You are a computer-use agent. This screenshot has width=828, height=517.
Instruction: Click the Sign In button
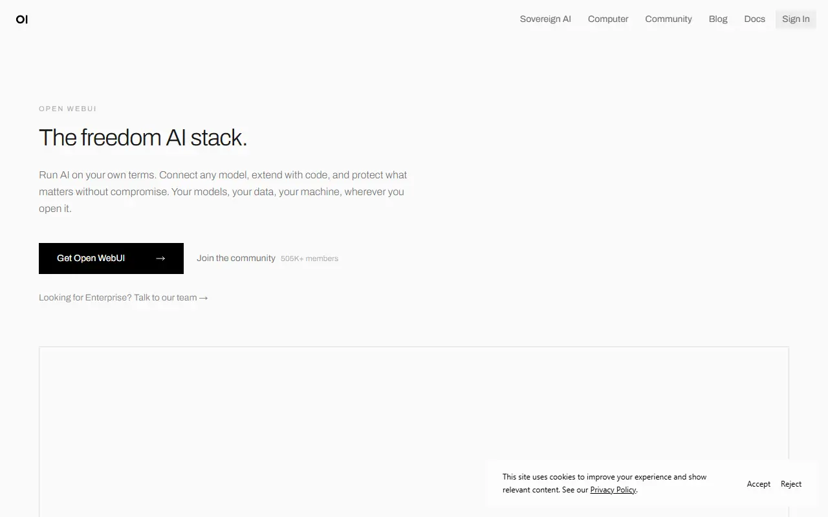pos(796,19)
